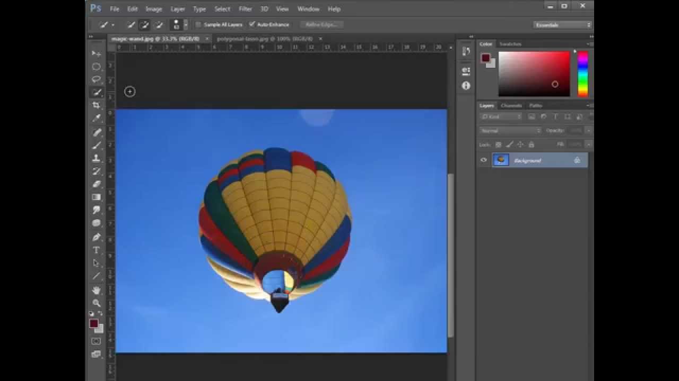Select the Brush tool
The image size is (679, 381).
pos(96,145)
